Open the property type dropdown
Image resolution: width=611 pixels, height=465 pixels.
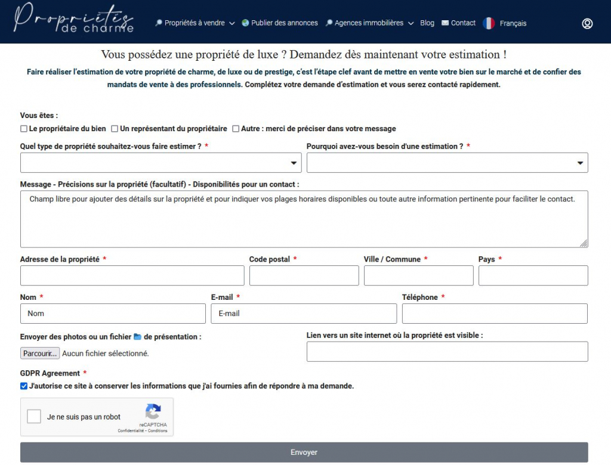pos(161,163)
